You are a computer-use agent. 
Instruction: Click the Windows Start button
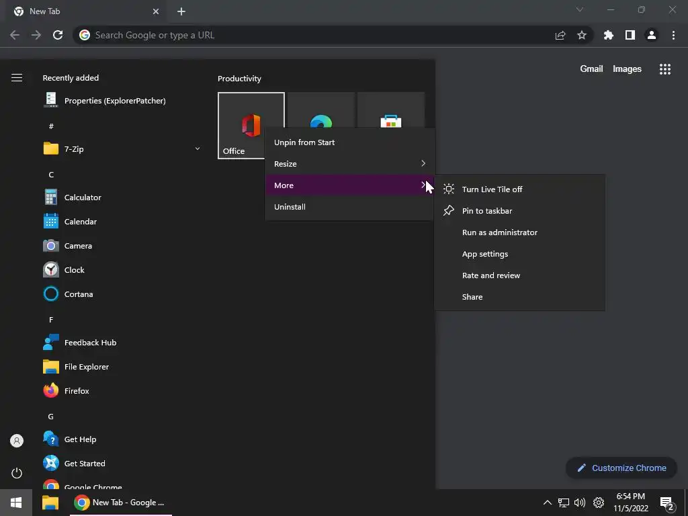(x=16, y=503)
